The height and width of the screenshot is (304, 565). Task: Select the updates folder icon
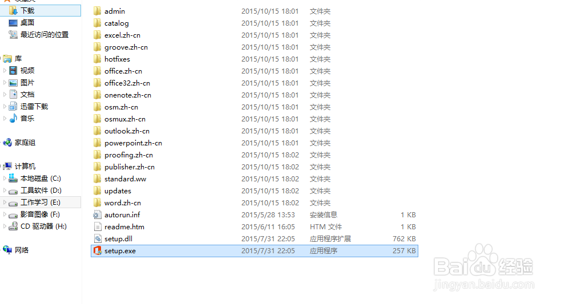tap(97, 191)
